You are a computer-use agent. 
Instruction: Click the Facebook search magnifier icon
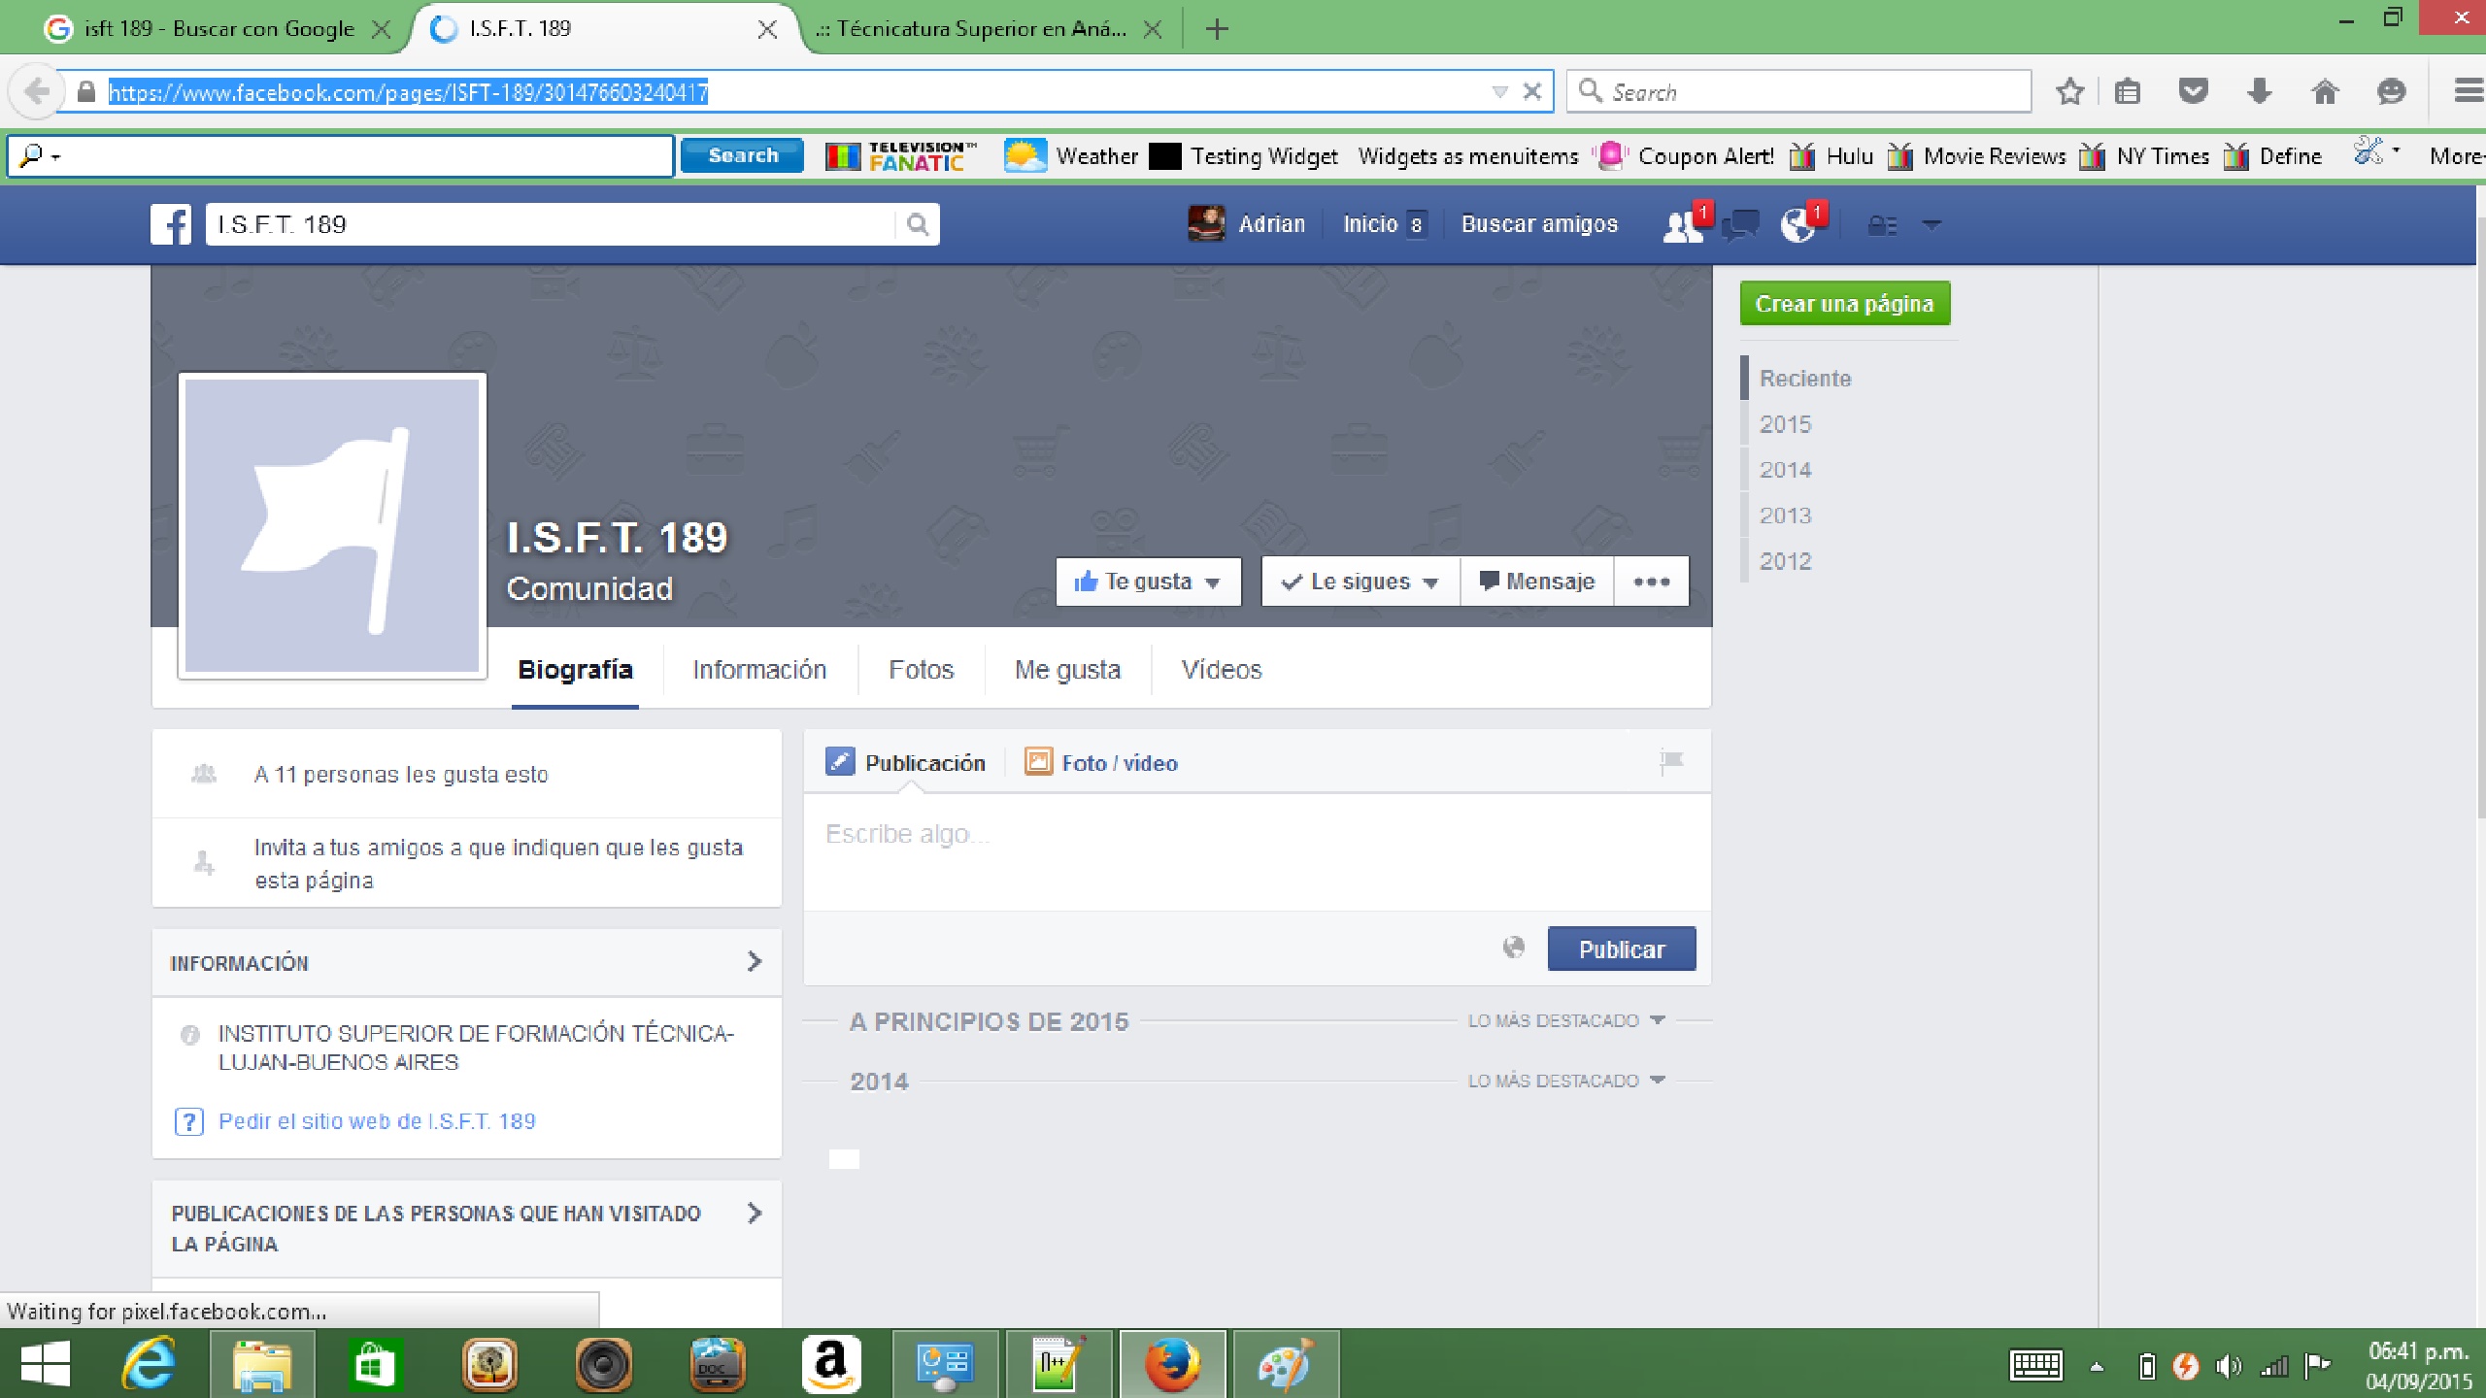tap(917, 224)
